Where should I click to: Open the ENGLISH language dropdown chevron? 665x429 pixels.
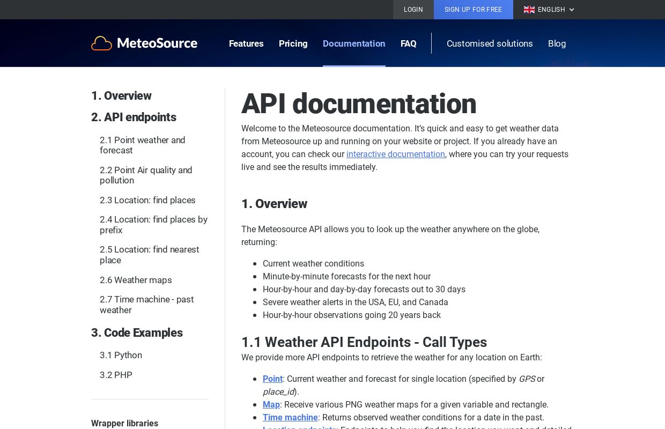pos(572,10)
